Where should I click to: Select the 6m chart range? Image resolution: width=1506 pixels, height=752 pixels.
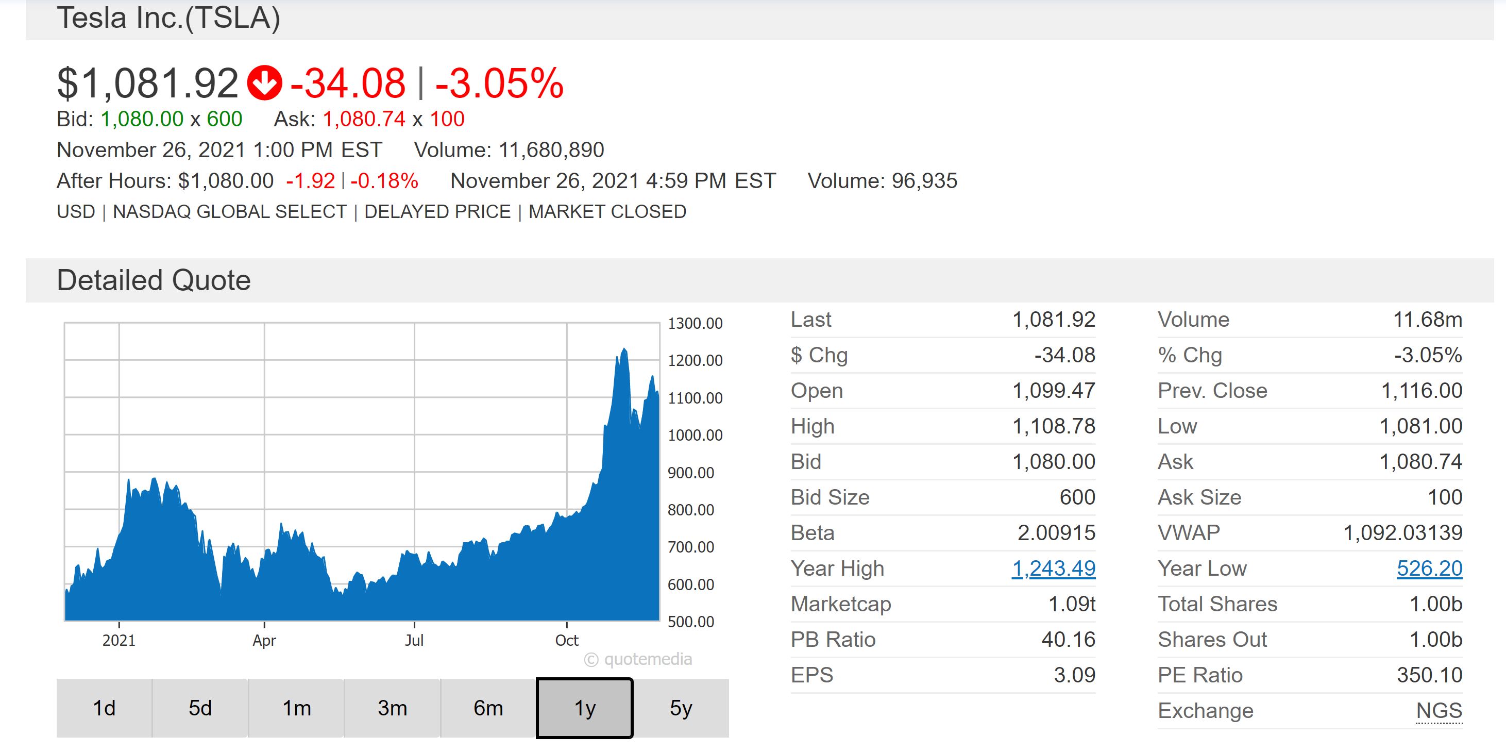tap(488, 708)
